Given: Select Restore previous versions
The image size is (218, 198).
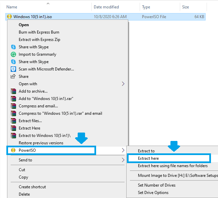Looking at the screenshot, I should [41, 143].
